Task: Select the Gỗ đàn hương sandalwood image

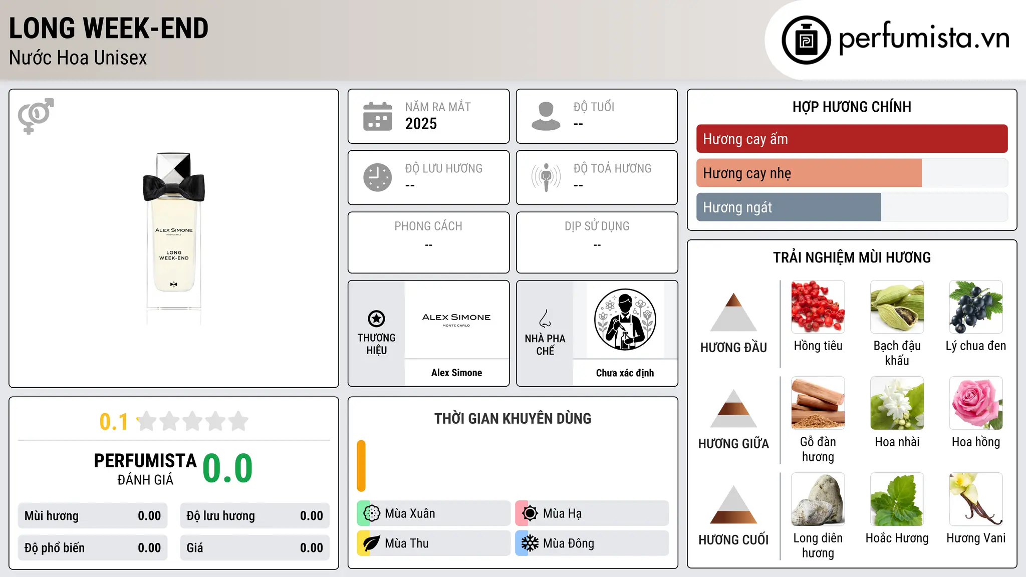Action: pos(818,403)
